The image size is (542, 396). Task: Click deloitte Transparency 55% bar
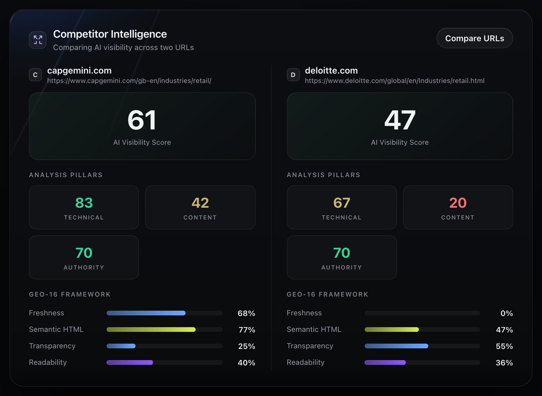[x=422, y=346]
